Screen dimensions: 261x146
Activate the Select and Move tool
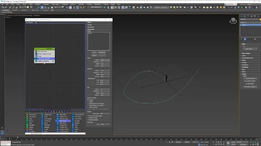tap(42, 7)
